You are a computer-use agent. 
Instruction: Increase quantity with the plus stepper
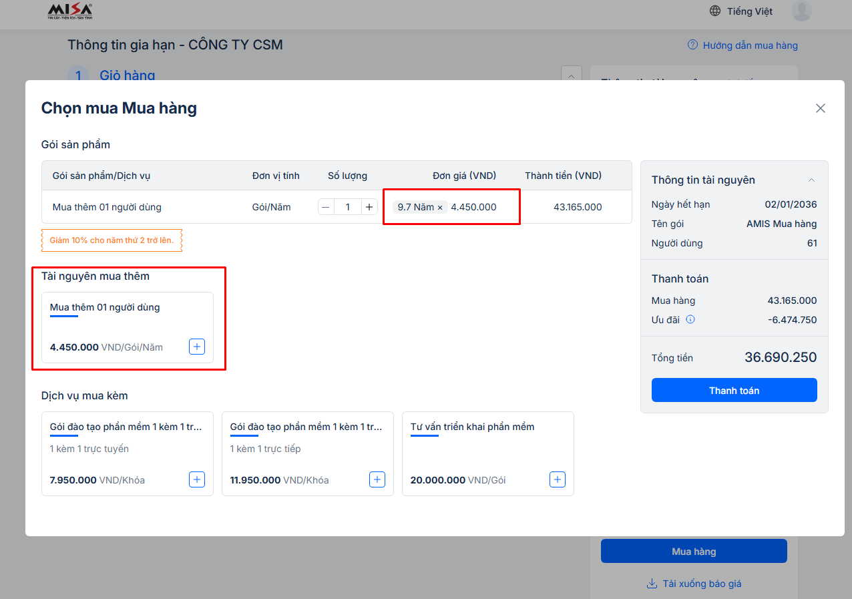point(369,207)
